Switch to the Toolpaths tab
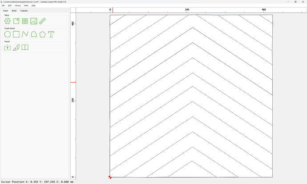 pos(24,11)
